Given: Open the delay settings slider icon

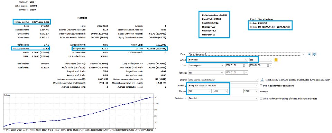Looking at the screenshot, I should point(262,80).
